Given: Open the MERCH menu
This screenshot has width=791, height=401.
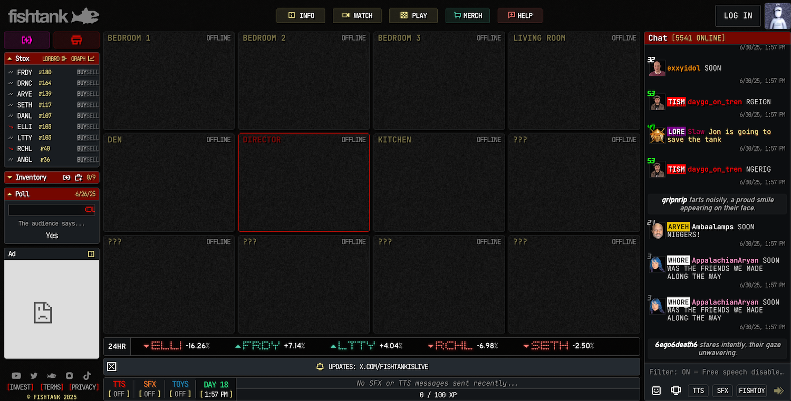Looking at the screenshot, I should (x=467, y=16).
